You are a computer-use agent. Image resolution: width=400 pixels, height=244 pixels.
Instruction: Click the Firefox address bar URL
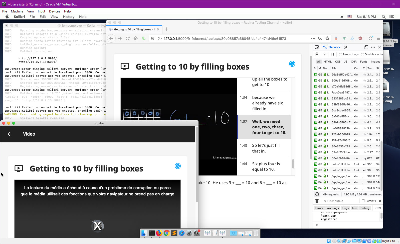click(x=225, y=38)
